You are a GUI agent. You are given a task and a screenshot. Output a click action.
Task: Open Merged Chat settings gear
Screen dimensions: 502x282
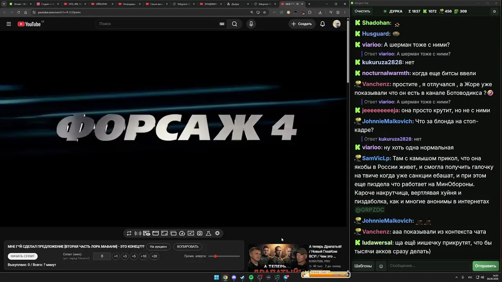pos(494,11)
